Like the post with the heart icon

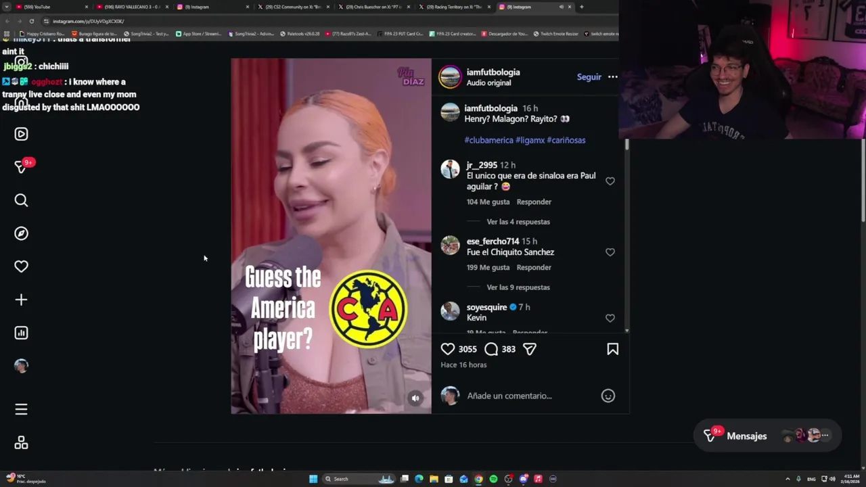(448, 349)
